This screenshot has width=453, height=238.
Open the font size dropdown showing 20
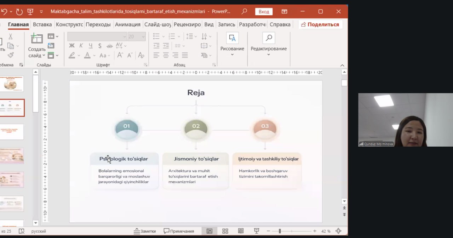click(x=143, y=36)
